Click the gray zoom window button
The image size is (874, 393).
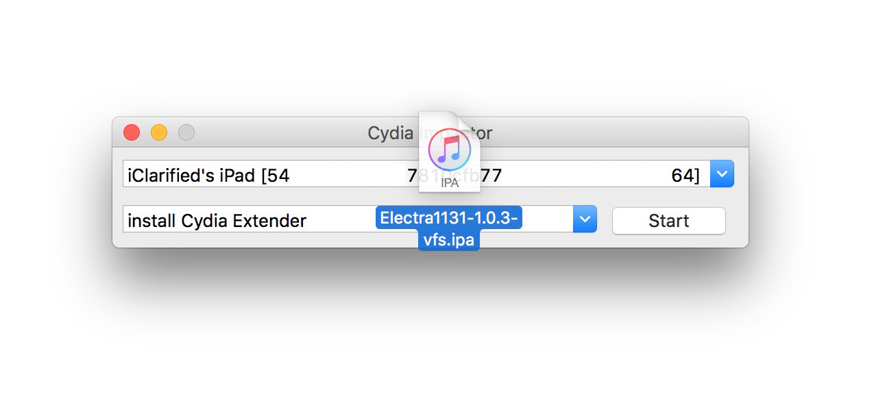[x=186, y=132]
